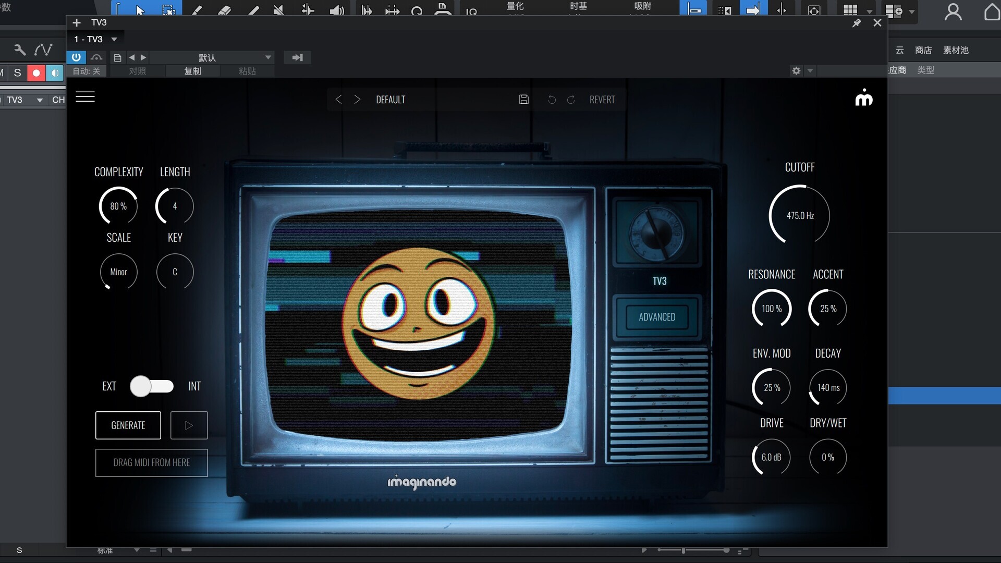Switch to the 素材池 pool tab
1001x563 pixels.
tap(956, 50)
